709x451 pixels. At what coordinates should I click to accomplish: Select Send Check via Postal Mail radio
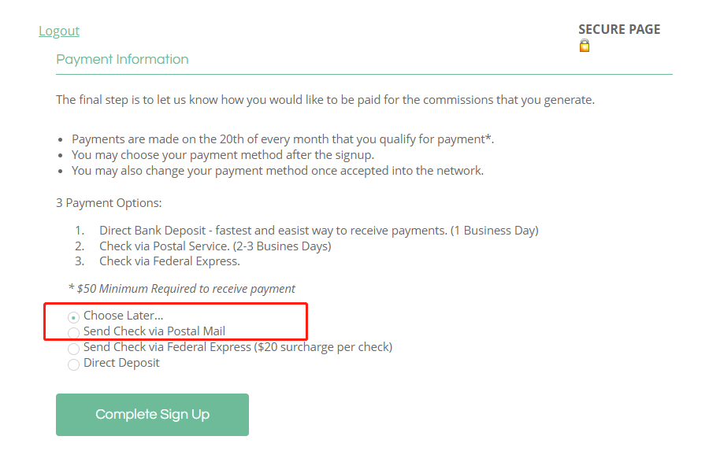point(74,333)
